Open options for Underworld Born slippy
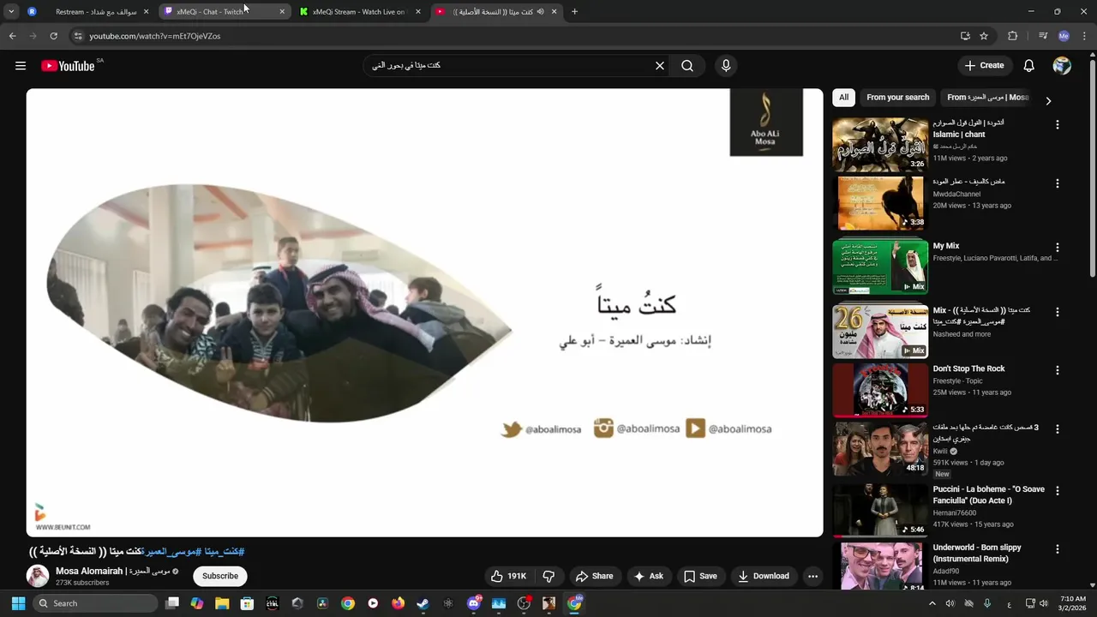The height and width of the screenshot is (617, 1097). point(1057,548)
